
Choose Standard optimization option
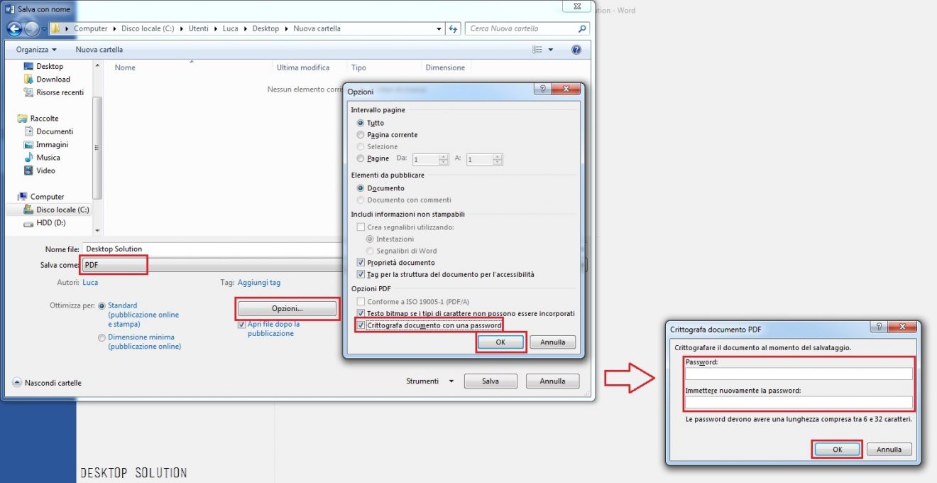coord(102,305)
